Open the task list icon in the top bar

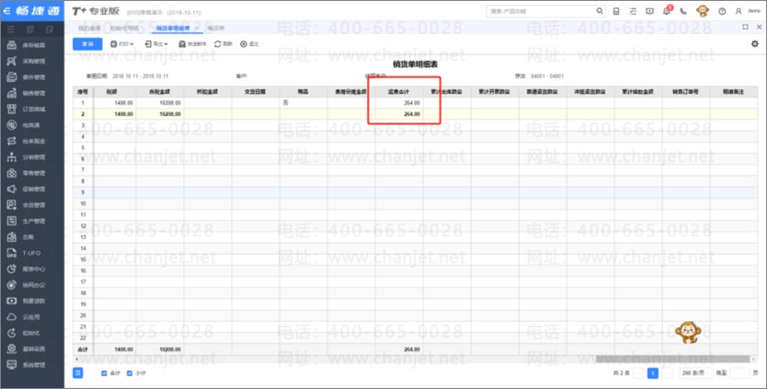(633, 11)
